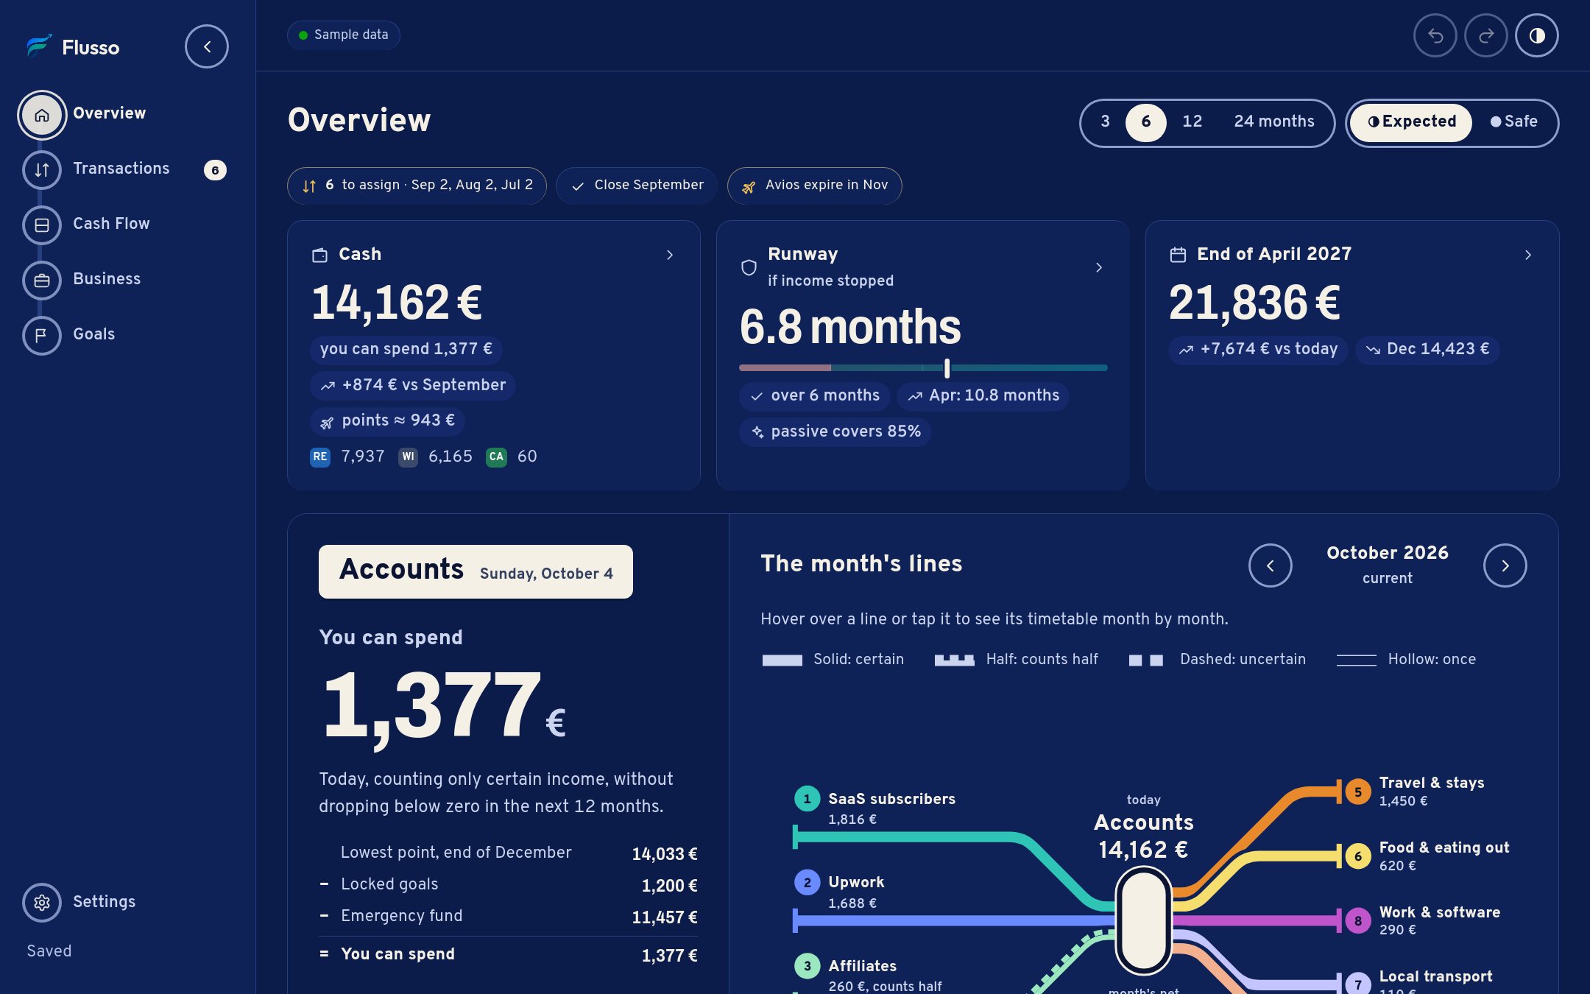Switch to Expected scenario
Image resolution: width=1590 pixels, height=994 pixels.
pyautogui.click(x=1411, y=122)
